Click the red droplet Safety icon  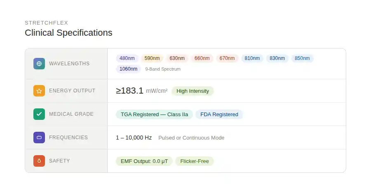tap(39, 161)
